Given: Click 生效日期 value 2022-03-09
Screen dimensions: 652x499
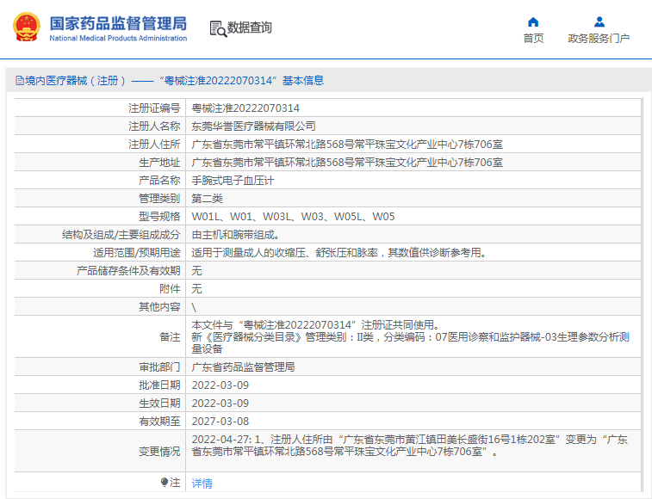Looking at the screenshot, I should click(x=220, y=404).
